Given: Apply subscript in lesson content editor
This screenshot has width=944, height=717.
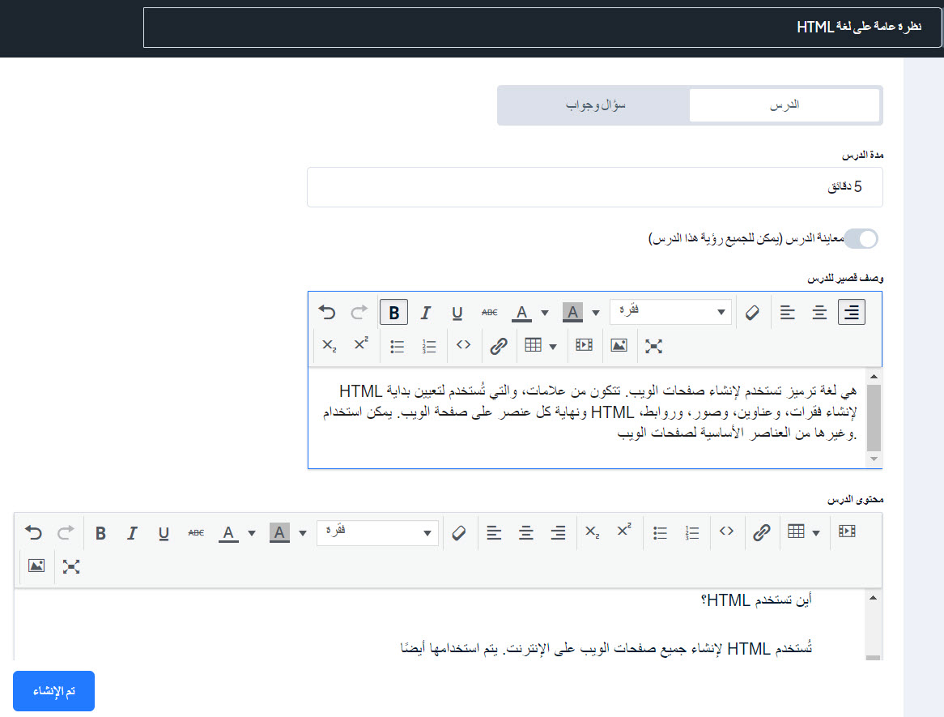Looking at the screenshot, I should [593, 532].
